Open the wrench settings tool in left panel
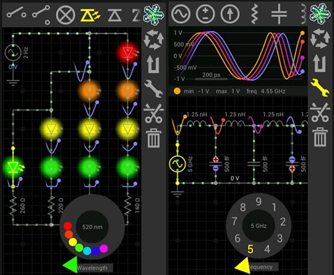The width and height of the screenshot is (334, 275). click(x=154, y=89)
